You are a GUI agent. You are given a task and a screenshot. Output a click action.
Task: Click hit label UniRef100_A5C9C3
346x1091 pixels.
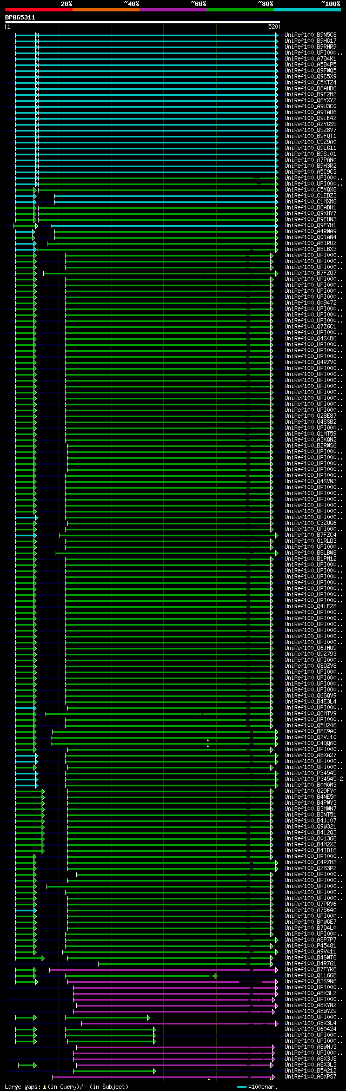tap(310, 172)
